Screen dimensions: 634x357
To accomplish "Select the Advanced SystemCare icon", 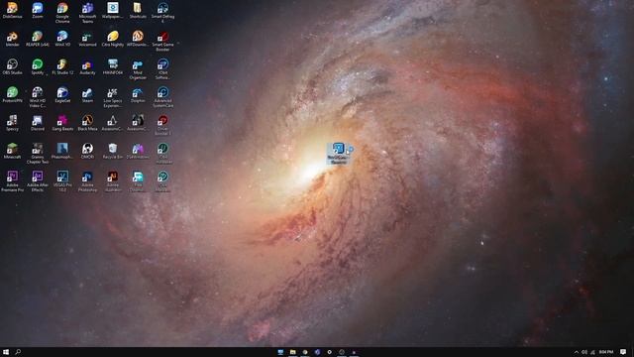I will coord(162,97).
